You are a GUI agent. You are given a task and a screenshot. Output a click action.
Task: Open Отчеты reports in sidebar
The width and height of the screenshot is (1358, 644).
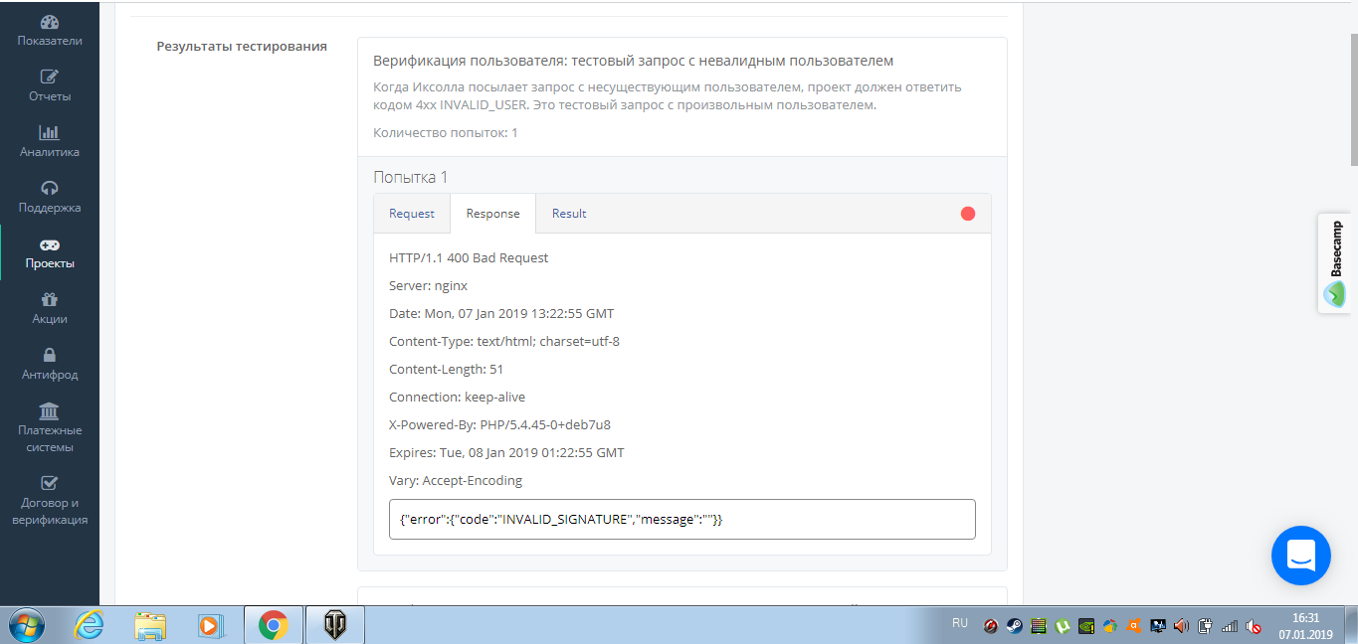50,78
